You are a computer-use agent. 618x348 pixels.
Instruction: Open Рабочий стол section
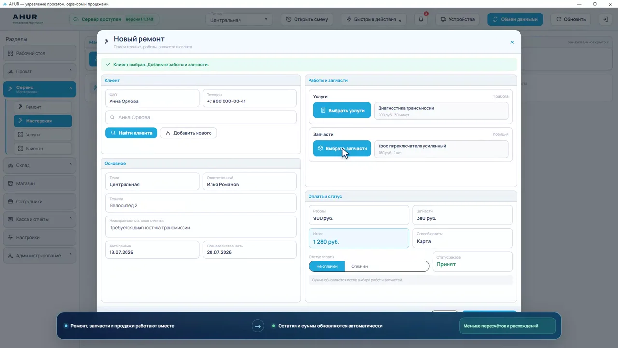(x=40, y=53)
